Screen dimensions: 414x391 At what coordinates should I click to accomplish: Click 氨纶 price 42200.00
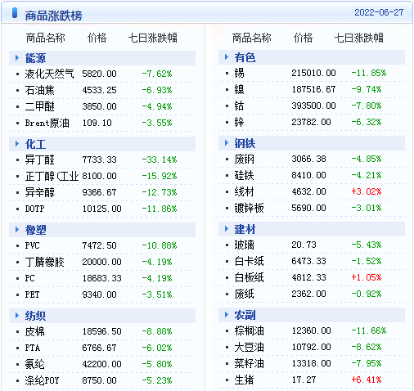(x=101, y=364)
